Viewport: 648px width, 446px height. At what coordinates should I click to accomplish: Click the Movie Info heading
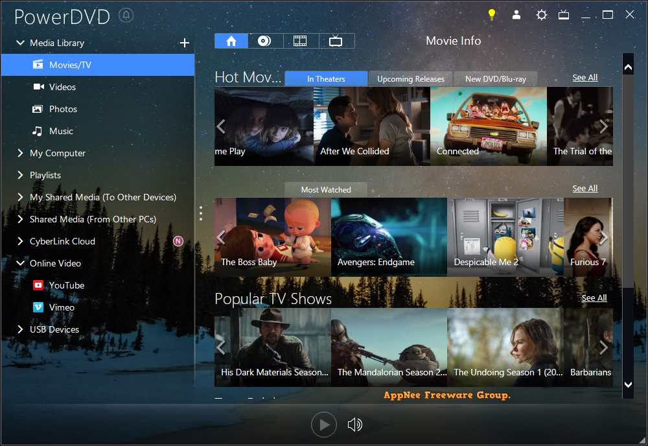click(x=454, y=41)
